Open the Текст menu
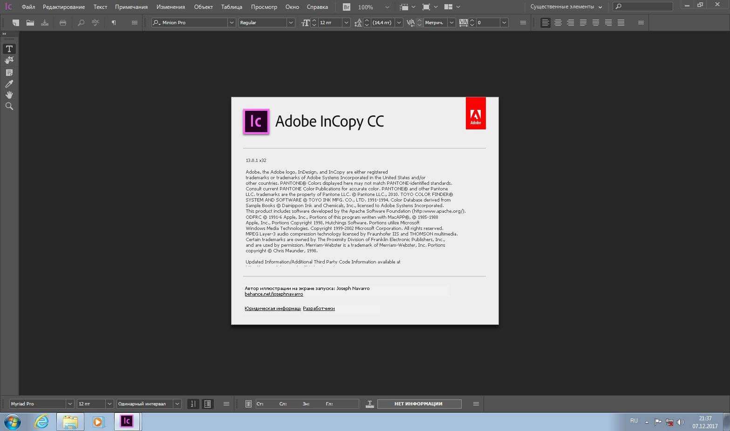Screen dimensions: 730x431 pyautogui.click(x=100, y=7)
